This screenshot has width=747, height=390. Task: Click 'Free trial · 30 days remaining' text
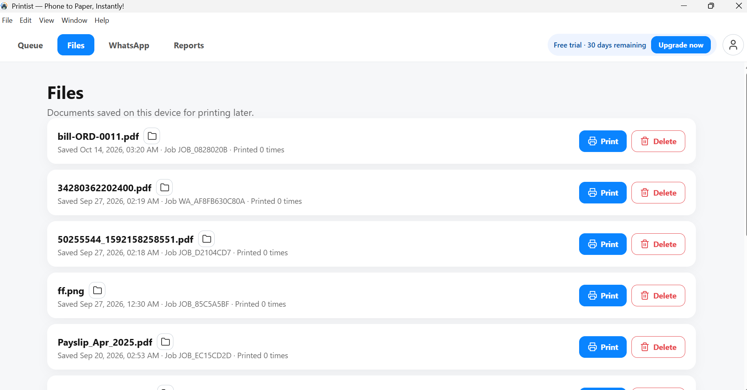pos(600,45)
